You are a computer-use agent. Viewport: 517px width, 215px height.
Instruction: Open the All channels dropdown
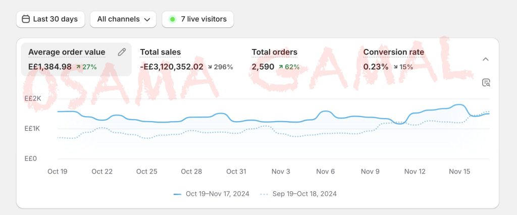[x=123, y=19]
